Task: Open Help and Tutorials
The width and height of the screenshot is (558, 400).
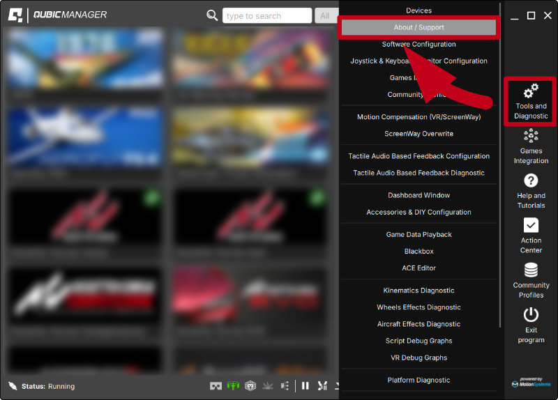Action: [x=531, y=191]
